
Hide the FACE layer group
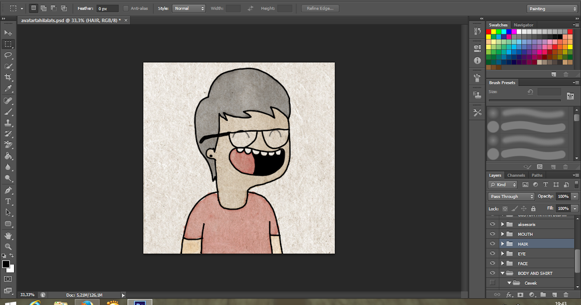click(x=492, y=263)
